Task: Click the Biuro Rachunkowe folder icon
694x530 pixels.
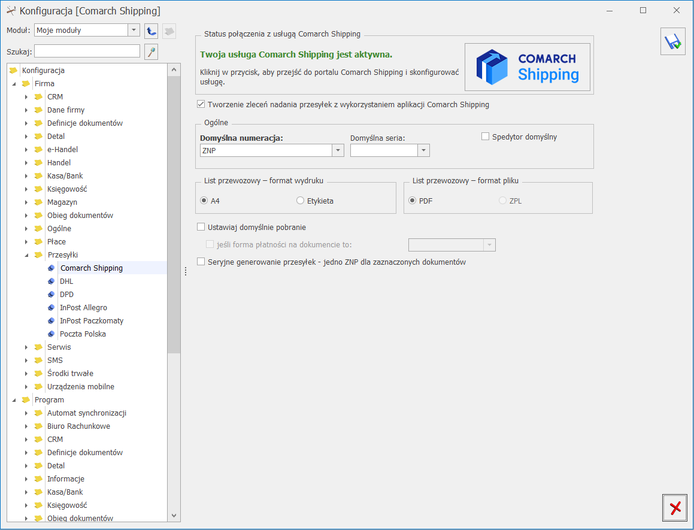Action: pyautogui.click(x=38, y=426)
